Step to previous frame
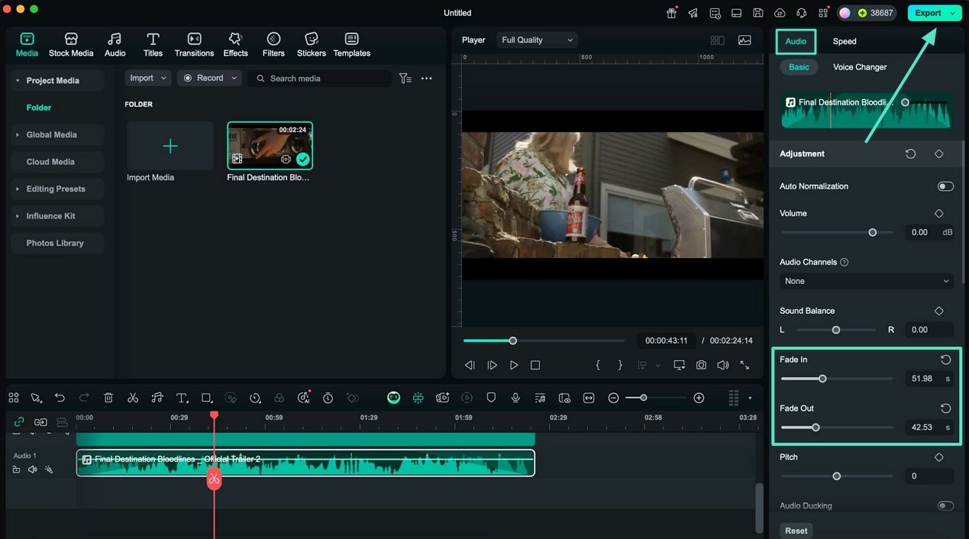Viewport: 969px width, 539px height. coord(470,365)
